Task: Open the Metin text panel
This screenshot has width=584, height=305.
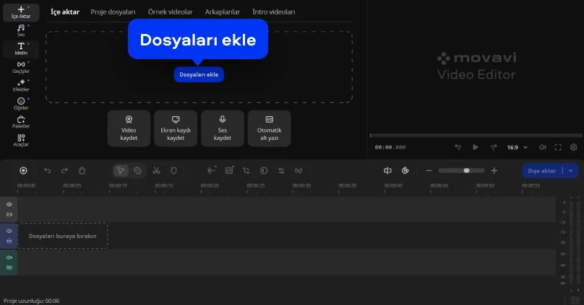Action: (21, 48)
